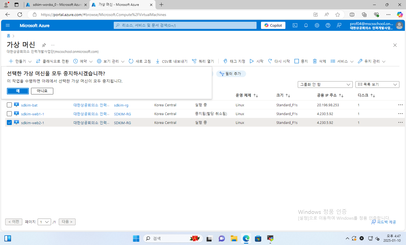
Task: Click 시작 to start virtual machine
Action: click(x=257, y=61)
